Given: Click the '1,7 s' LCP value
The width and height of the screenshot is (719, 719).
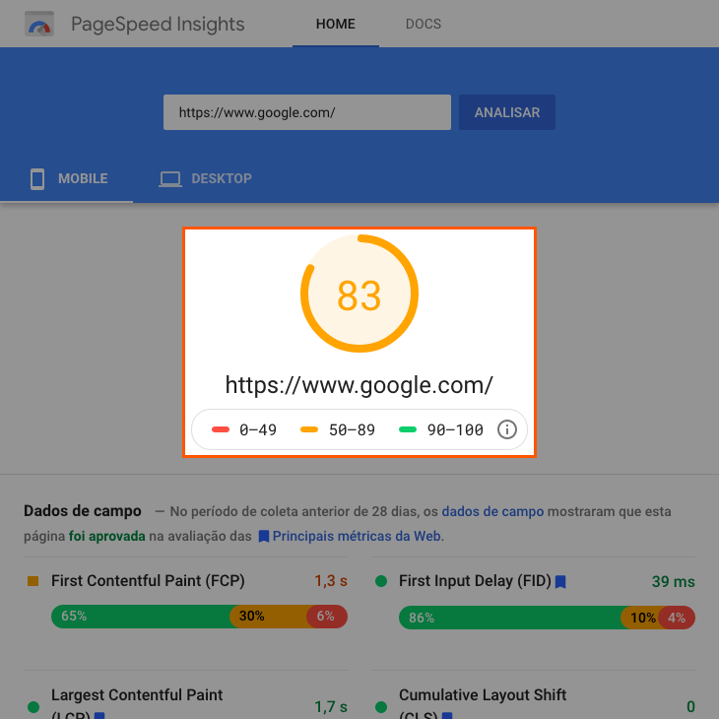Looking at the screenshot, I should click(331, 706).
